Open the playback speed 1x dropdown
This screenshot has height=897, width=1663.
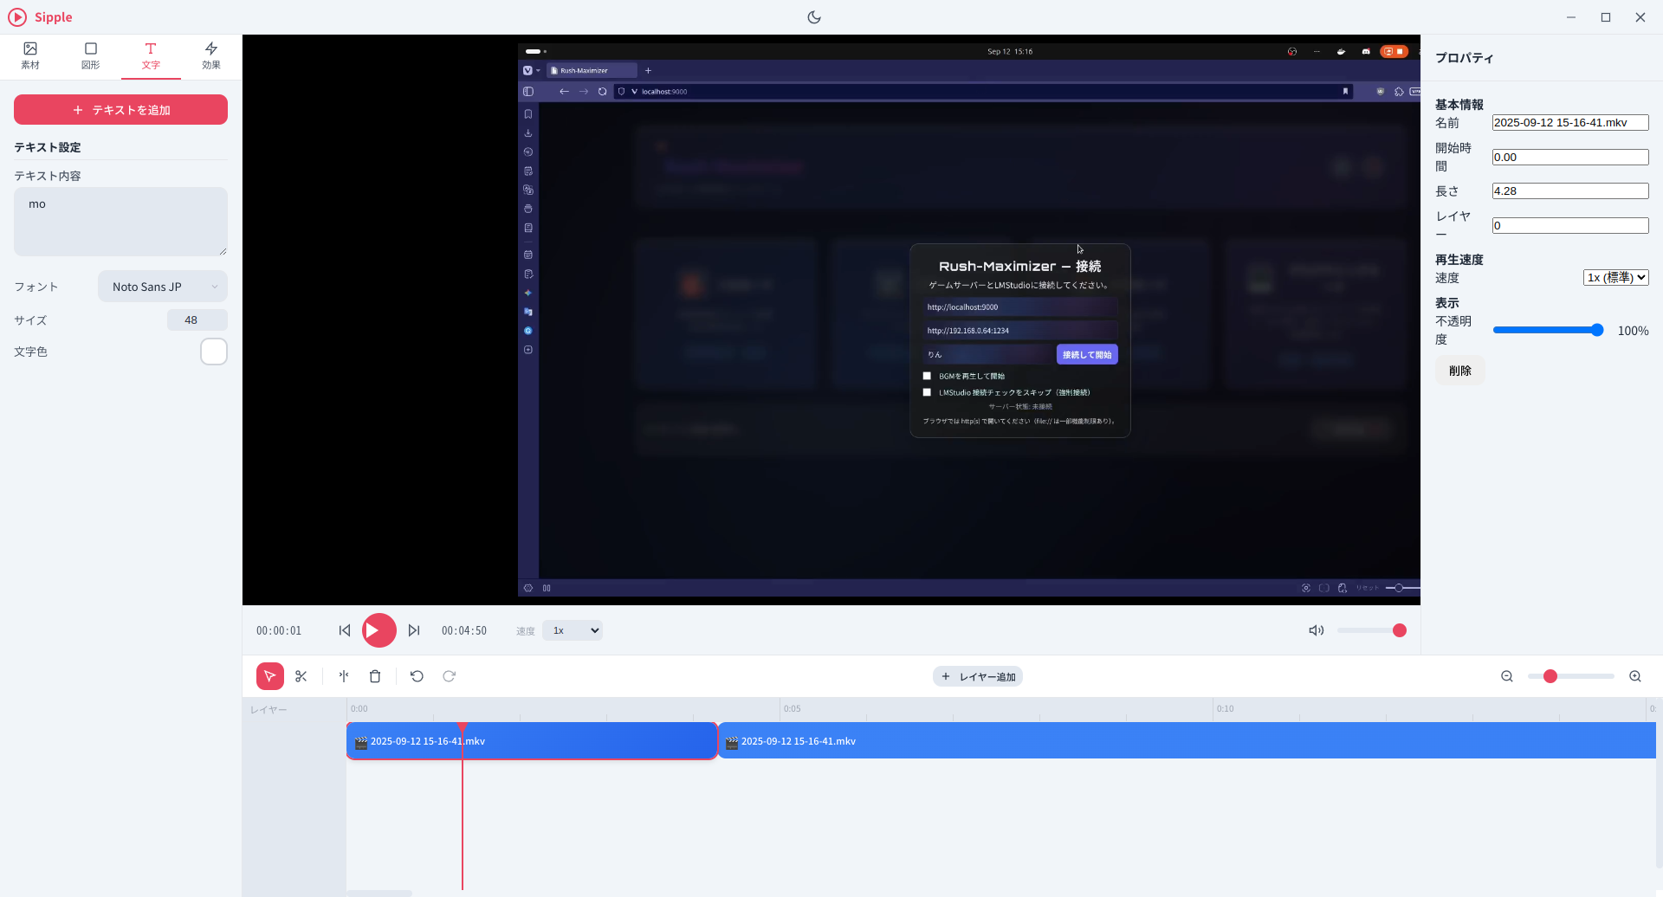573,630
